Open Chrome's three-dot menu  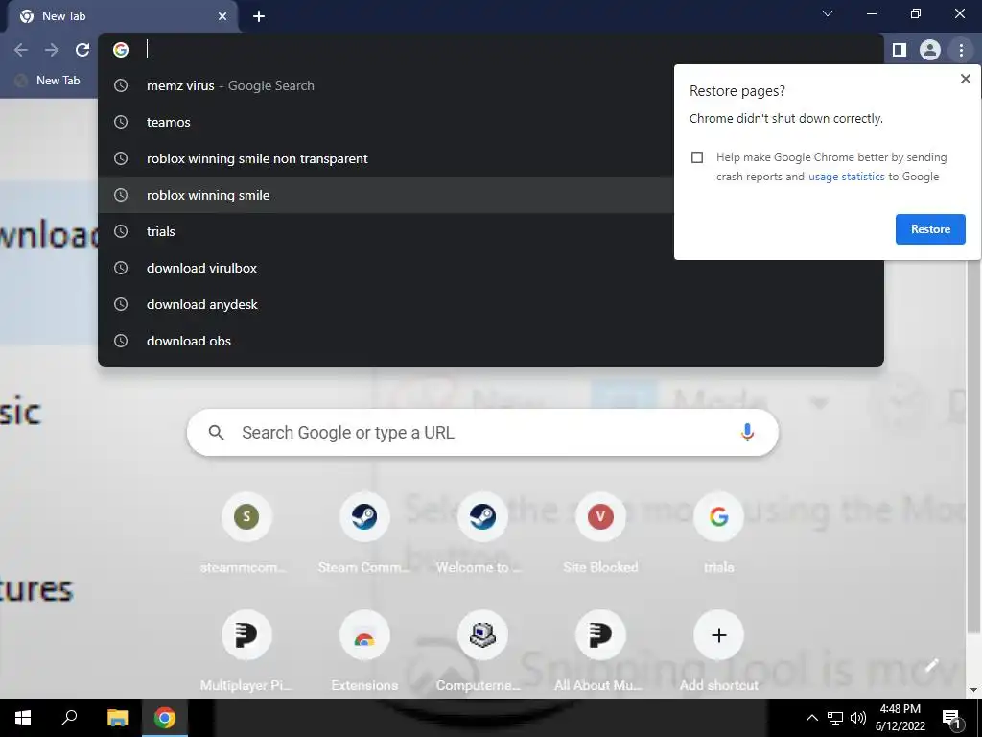click(961, 50)
